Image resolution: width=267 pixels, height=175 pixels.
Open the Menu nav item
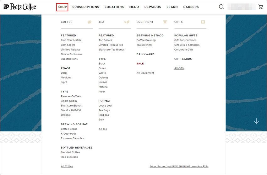[x=134, y=7]
